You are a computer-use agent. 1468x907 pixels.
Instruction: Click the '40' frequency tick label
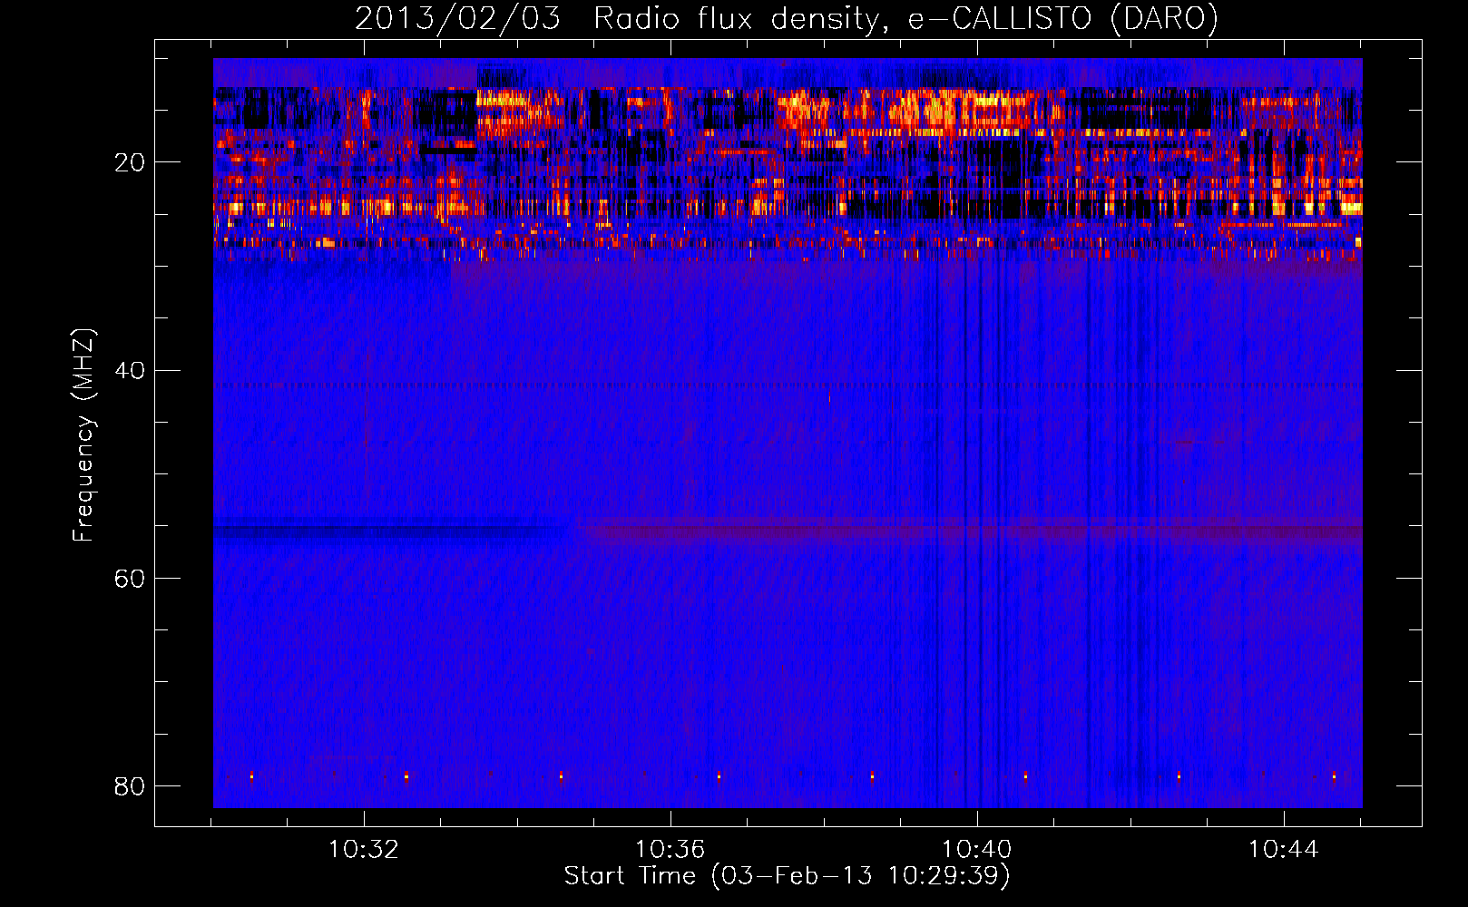(130, 371)
